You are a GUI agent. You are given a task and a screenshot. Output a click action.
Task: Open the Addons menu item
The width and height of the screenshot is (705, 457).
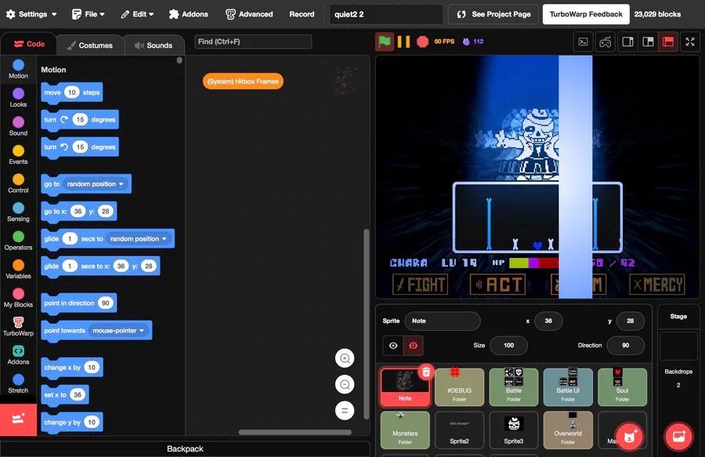[188, 14]
